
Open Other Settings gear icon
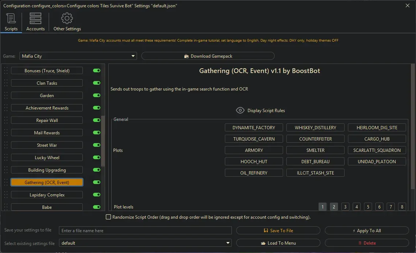coord(67,18)
